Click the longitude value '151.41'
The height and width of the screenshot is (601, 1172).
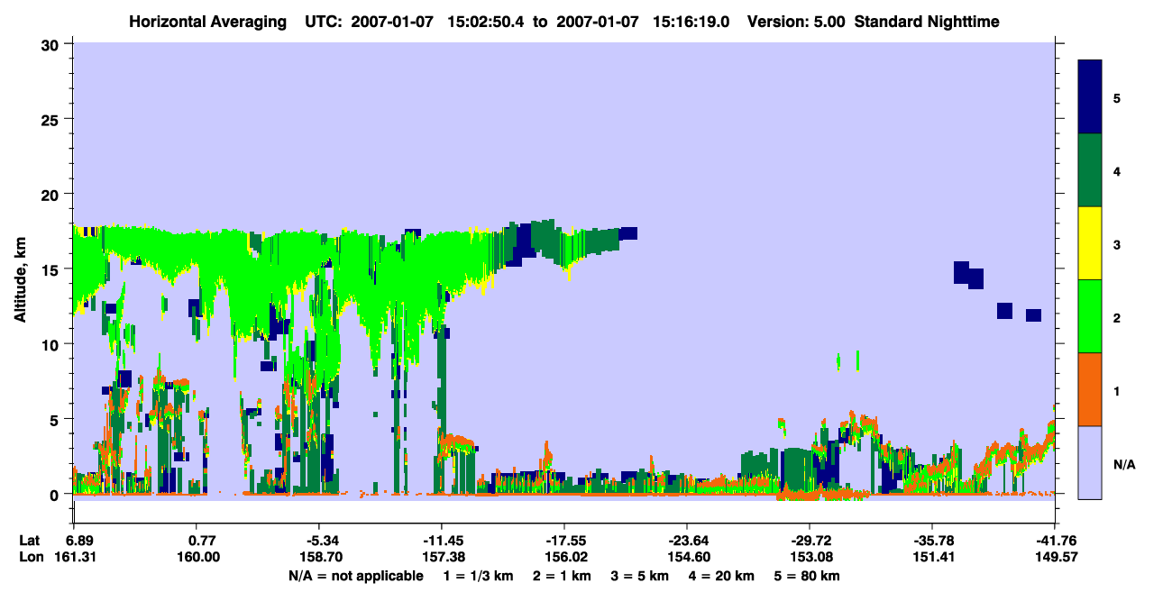932,557
